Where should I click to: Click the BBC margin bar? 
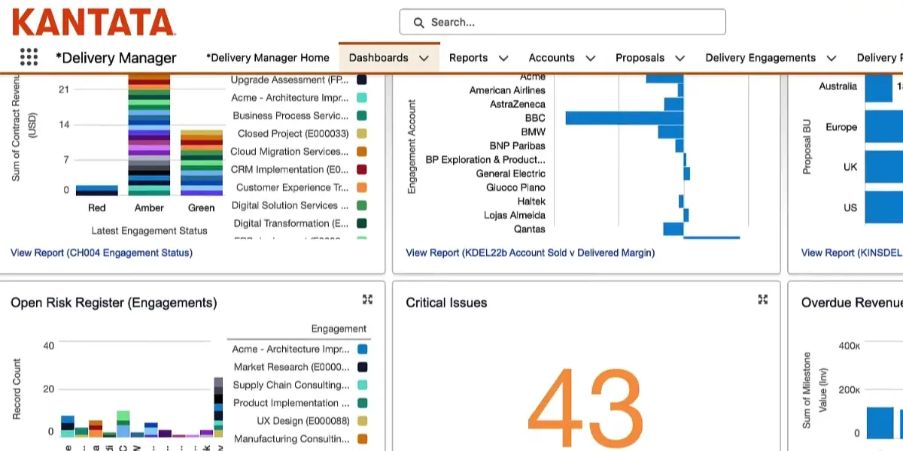624,118
